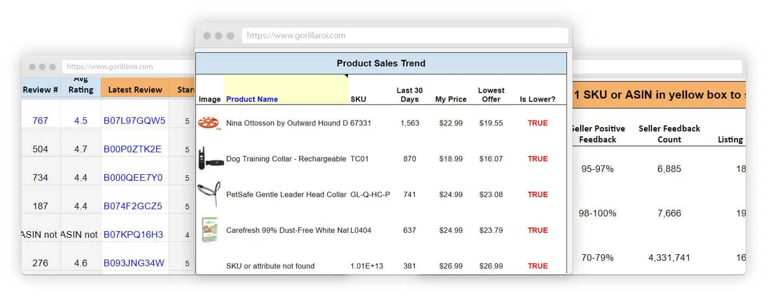Select the Nina Ottosson by Outward Hound row
This screenshot has width=767, height=298.
(381, 123)
